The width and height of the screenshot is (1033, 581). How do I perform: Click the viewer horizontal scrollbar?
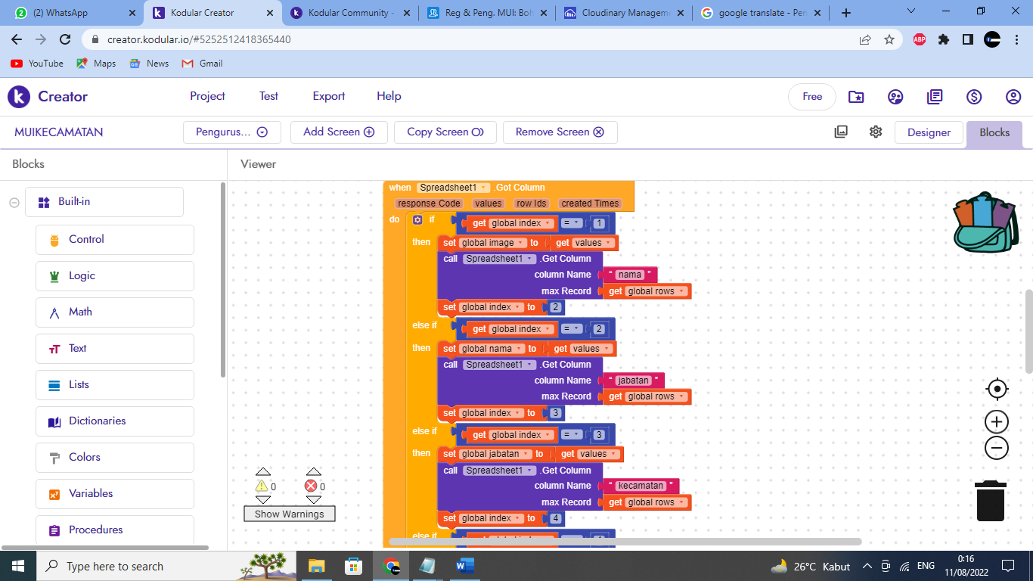pyautogui.click(x=625, y=542)
